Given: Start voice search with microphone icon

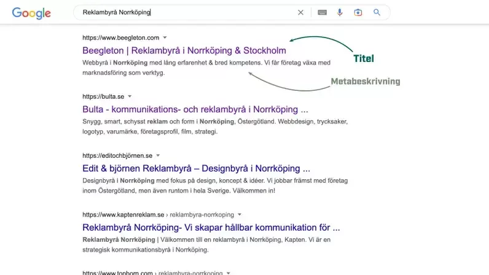Looking at the screenshot, I should [x=340, y=12].
